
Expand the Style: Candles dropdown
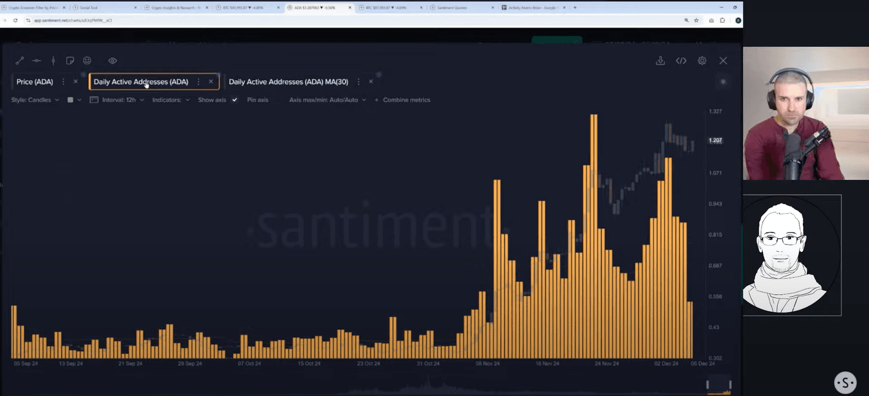tap(35, 100)
